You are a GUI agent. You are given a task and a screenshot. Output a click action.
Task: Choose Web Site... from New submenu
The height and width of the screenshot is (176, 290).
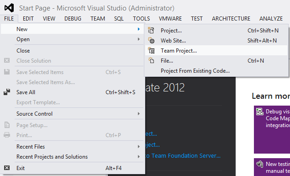216,40
